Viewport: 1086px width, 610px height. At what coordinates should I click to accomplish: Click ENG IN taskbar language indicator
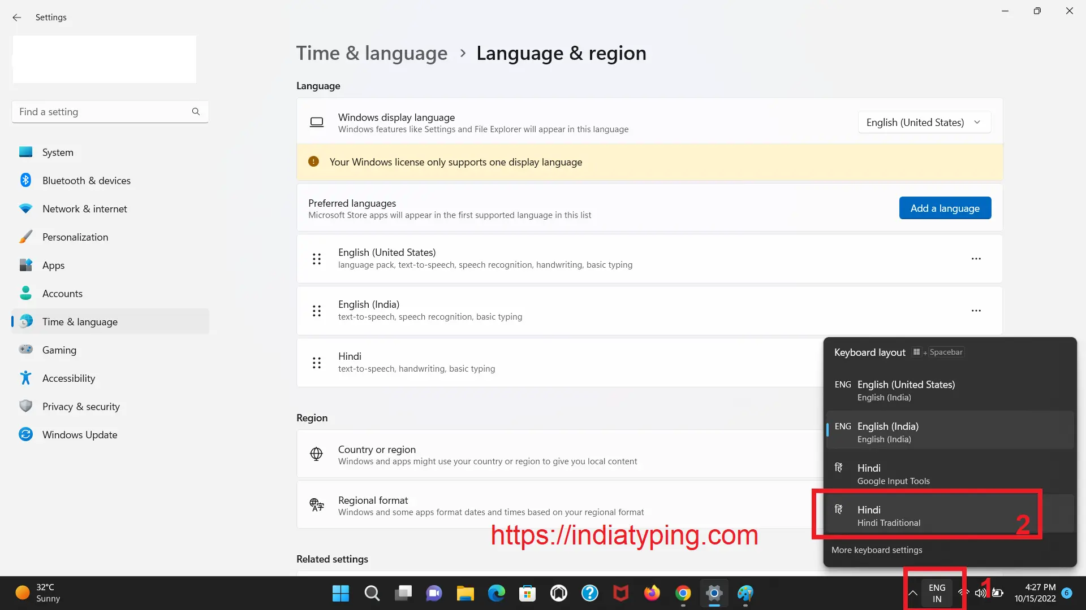pos(937,592)
